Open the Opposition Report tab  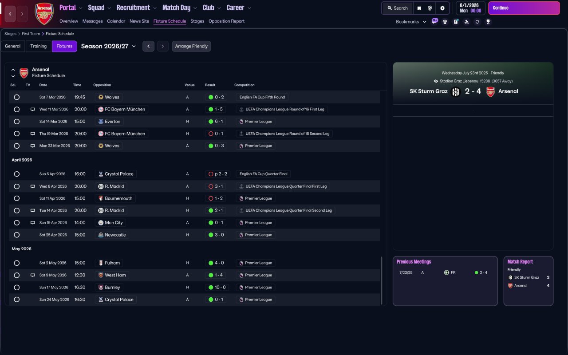click(226, 21)
